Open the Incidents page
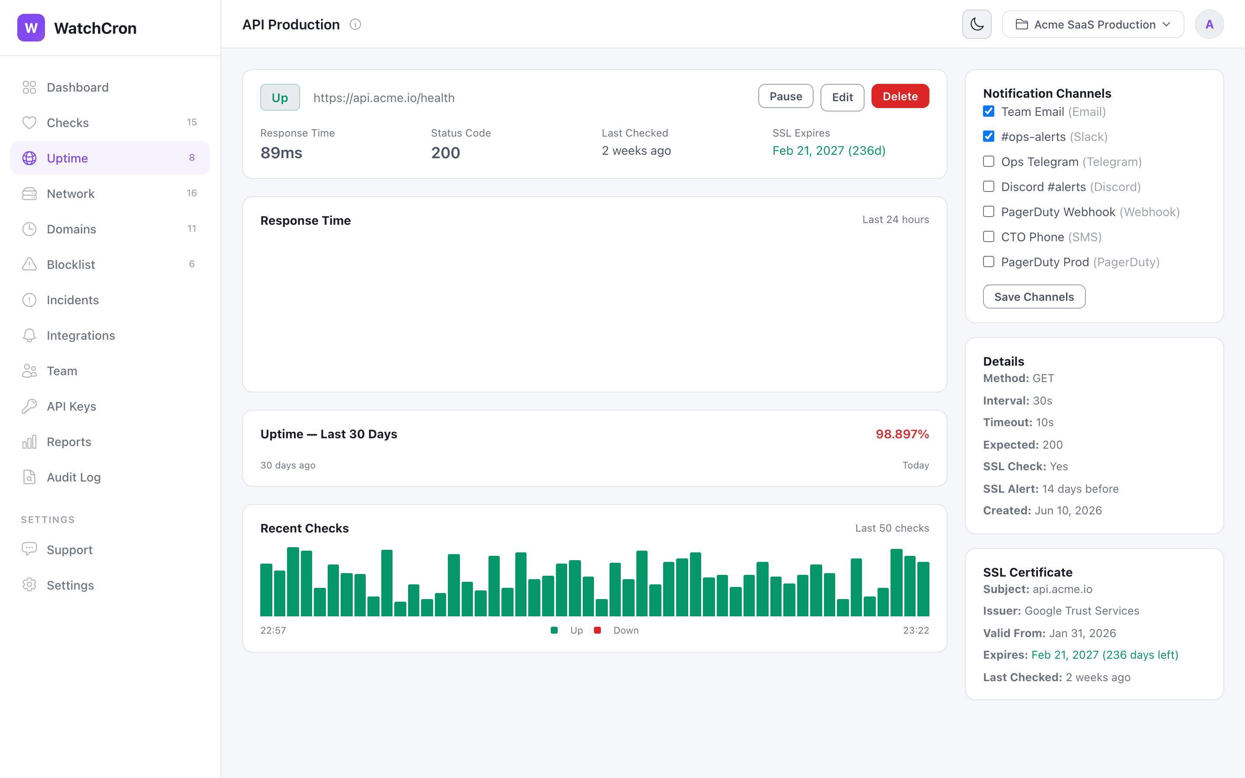 coord(110,300)
